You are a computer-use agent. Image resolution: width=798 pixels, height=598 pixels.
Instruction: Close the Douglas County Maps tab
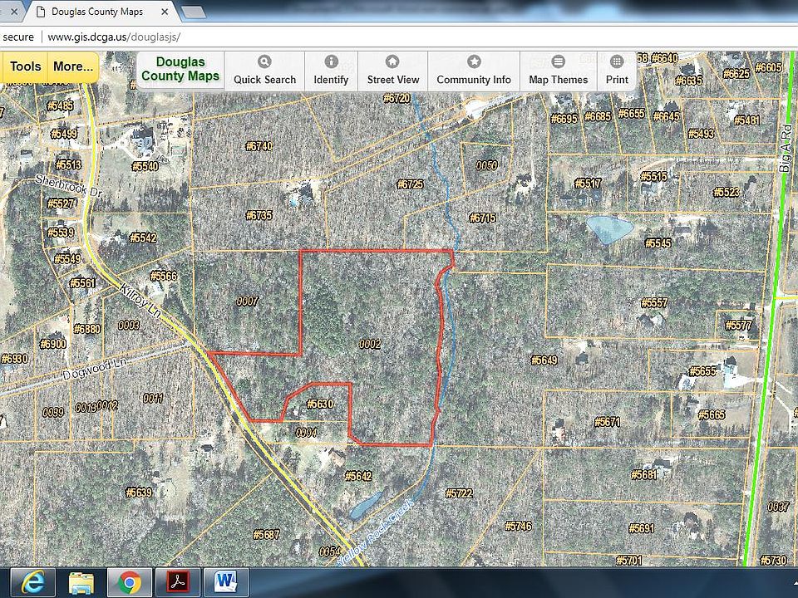click(165, 12)
